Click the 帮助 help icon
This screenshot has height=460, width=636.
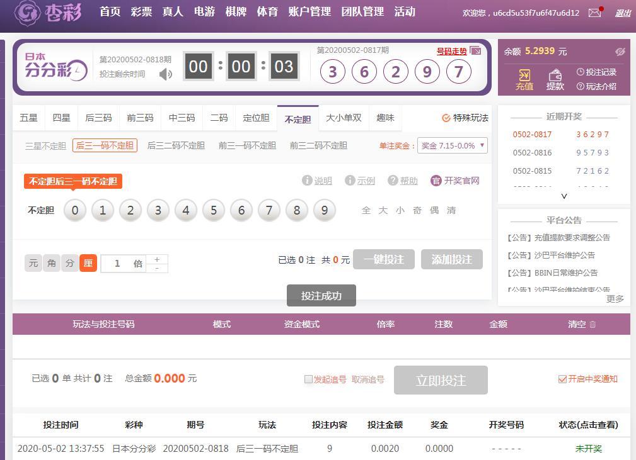pos(393,181)
